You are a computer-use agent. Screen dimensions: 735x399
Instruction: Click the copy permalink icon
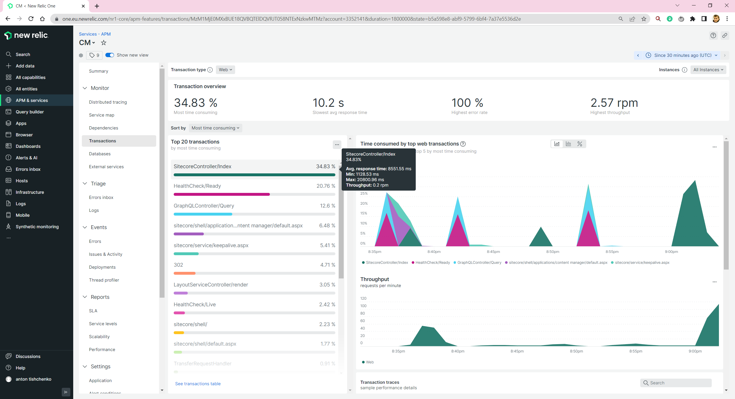click(725, 36)
